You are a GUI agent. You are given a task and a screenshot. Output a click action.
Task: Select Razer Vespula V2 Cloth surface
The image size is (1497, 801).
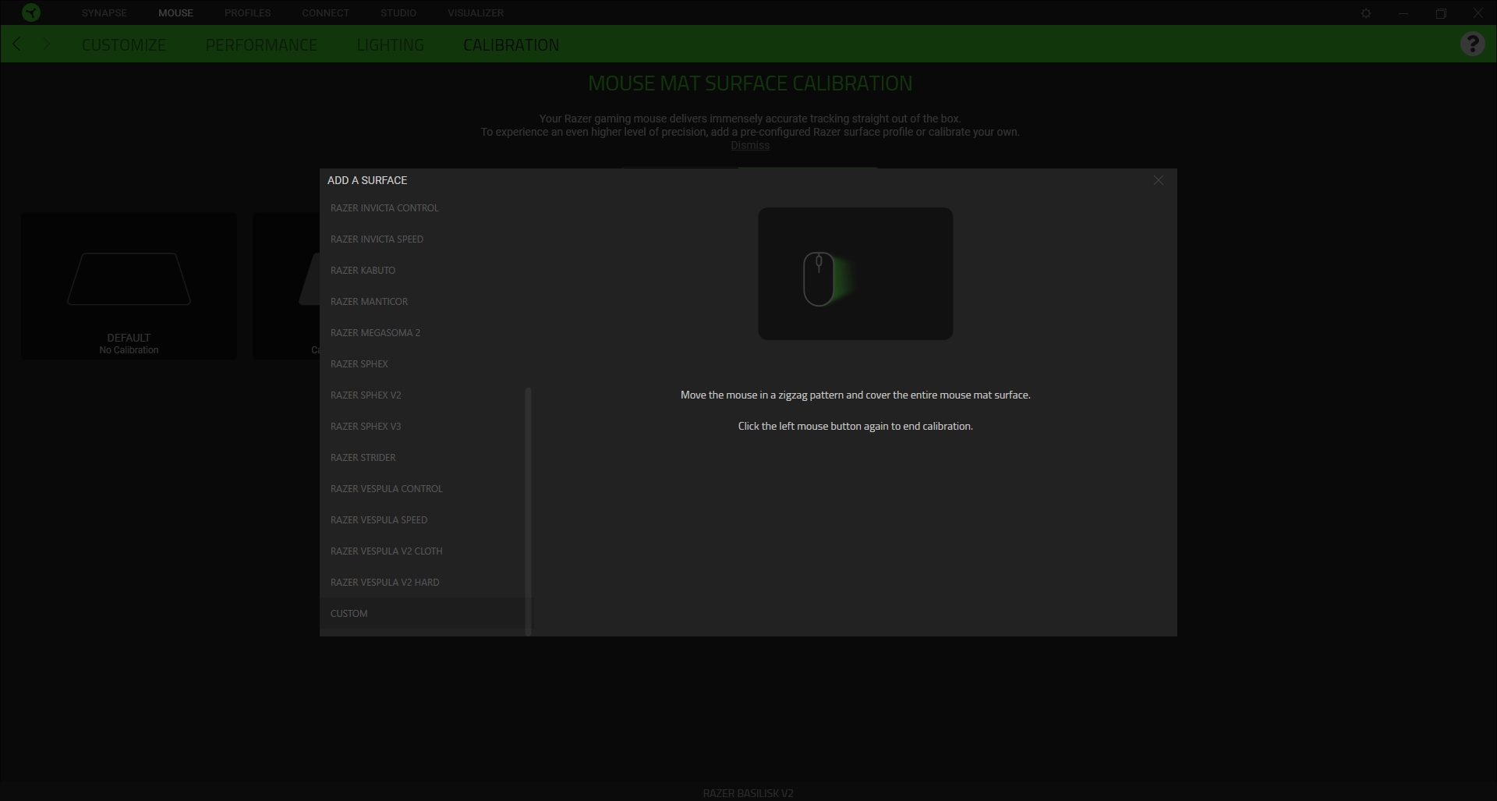pyautogui.click(x=423, y=551)
